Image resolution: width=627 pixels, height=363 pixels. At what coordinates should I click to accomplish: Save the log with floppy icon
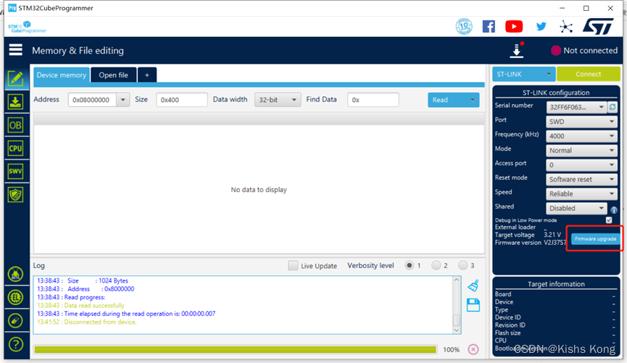point(473,305)
